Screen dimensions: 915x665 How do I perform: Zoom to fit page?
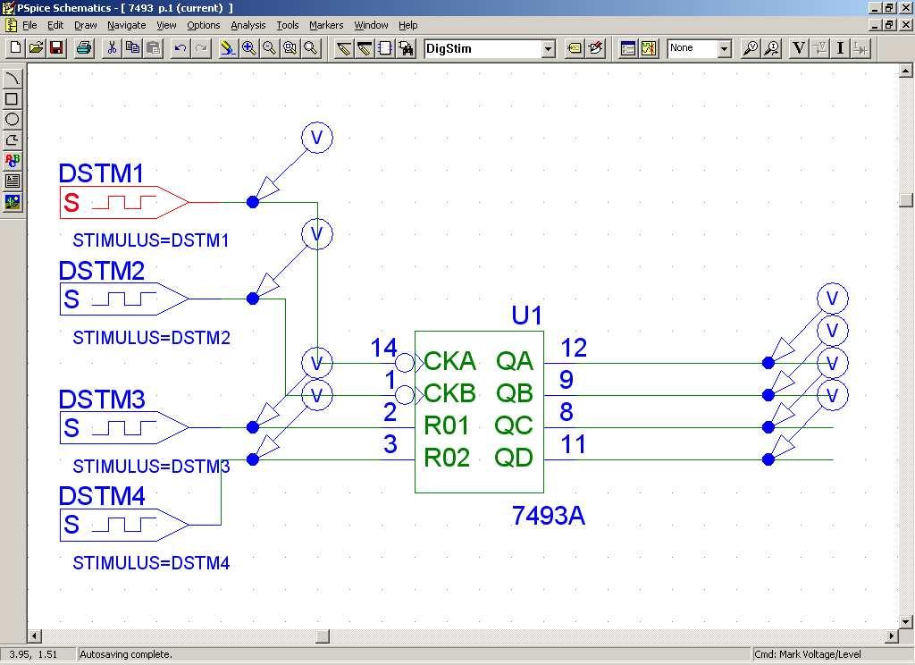311,48
